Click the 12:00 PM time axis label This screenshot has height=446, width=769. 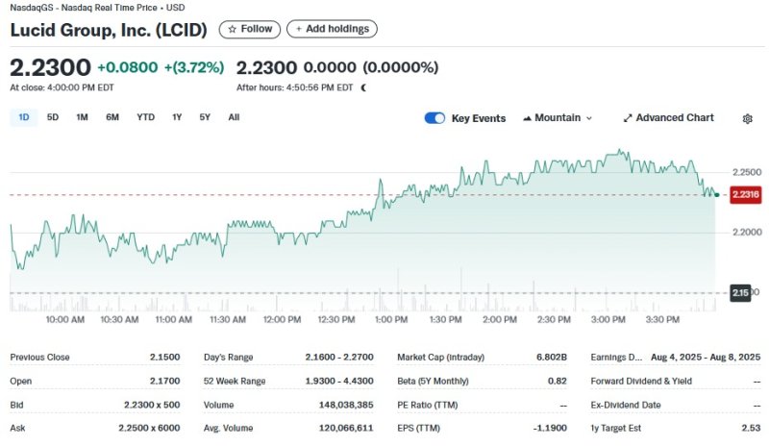click(282, 320)
